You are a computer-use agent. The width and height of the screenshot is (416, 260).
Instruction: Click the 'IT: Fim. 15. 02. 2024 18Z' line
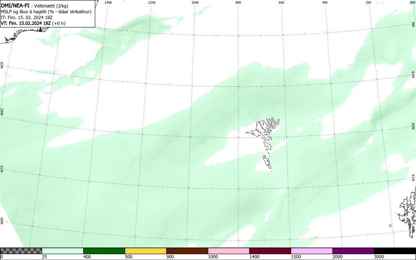click(27, 17)
